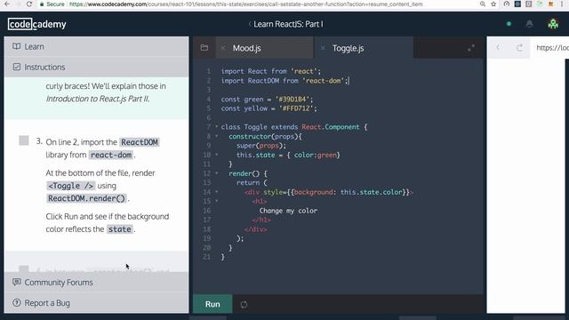This screenshot has height=320, width=569.
Task: Click the state code snippet in instructions
Action: tap(120, 229)
